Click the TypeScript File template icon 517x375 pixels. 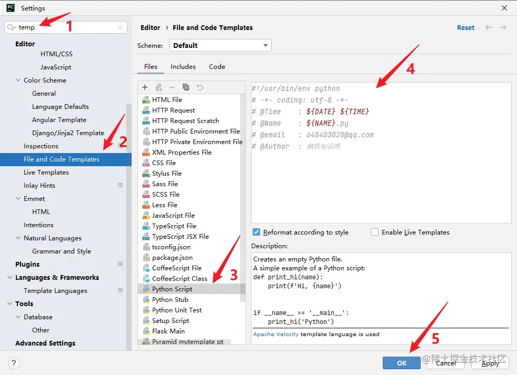point(146,226)
